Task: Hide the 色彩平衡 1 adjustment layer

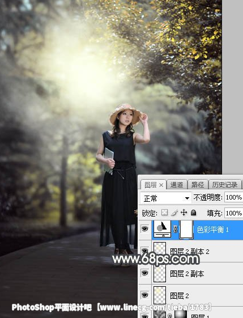Action: pyautogui.click(x=144, y=229)
